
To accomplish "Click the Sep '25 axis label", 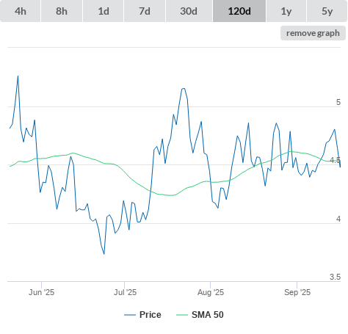I will [x=297, y=292].
